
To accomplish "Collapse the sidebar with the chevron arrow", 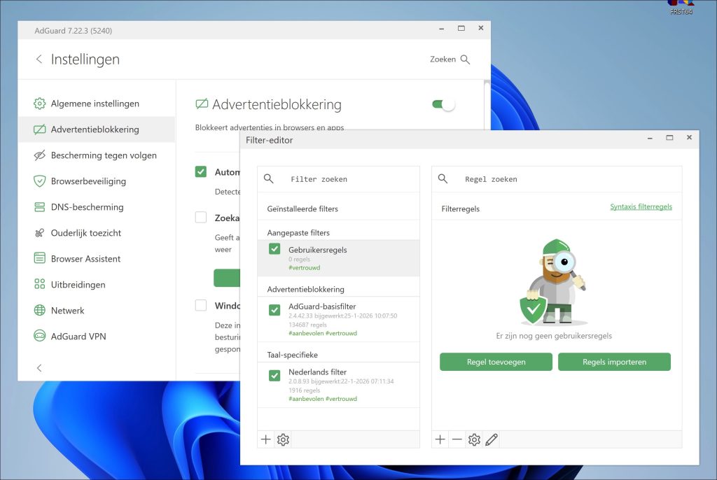I will pos(39,367).
